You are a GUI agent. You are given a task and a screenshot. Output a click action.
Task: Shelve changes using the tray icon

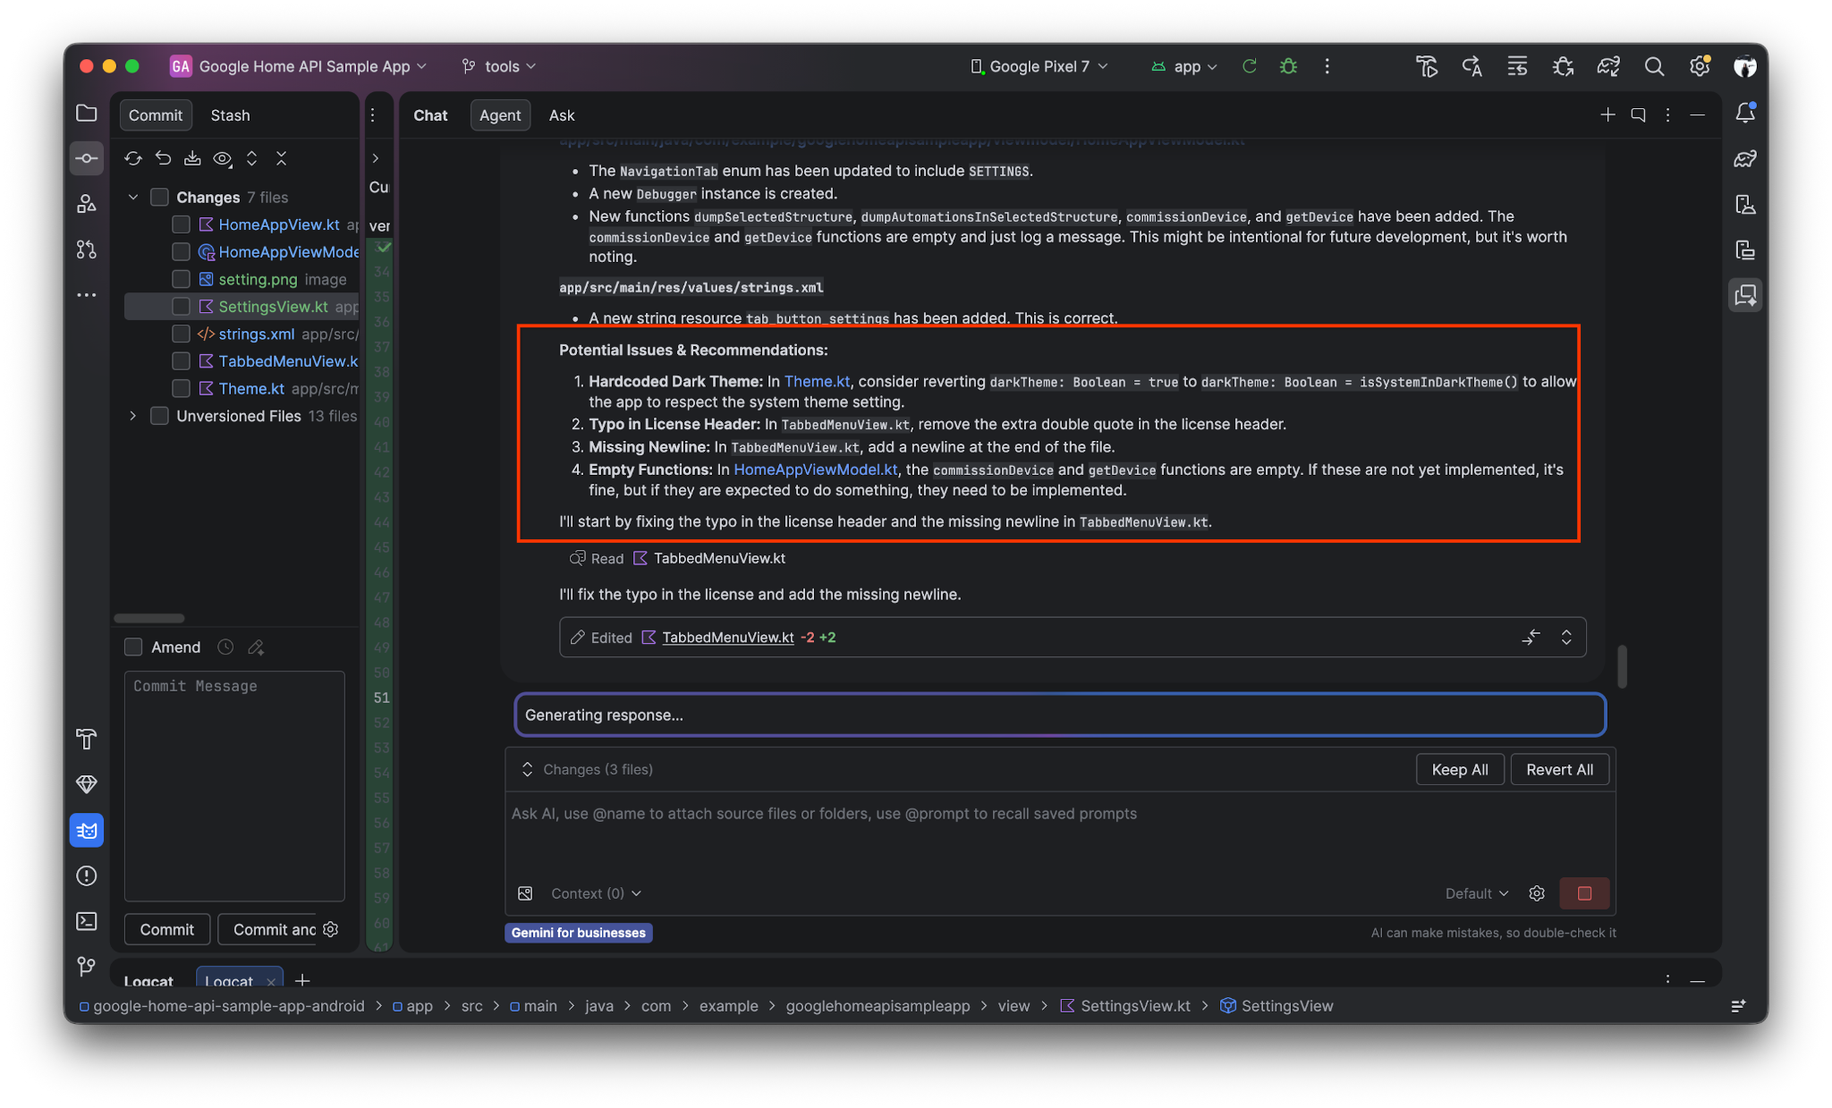click(x=192, y=158)
